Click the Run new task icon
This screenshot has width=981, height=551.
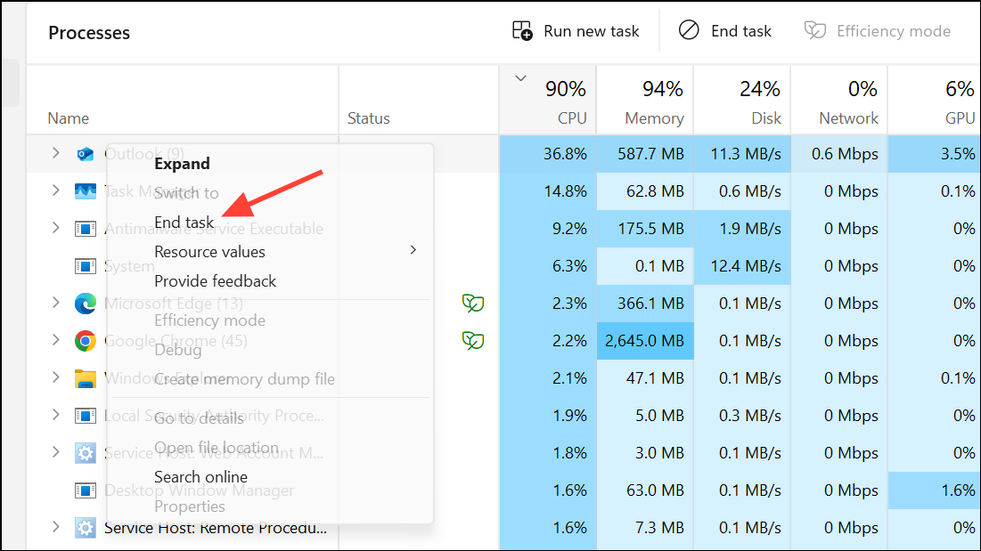[522, 31]
